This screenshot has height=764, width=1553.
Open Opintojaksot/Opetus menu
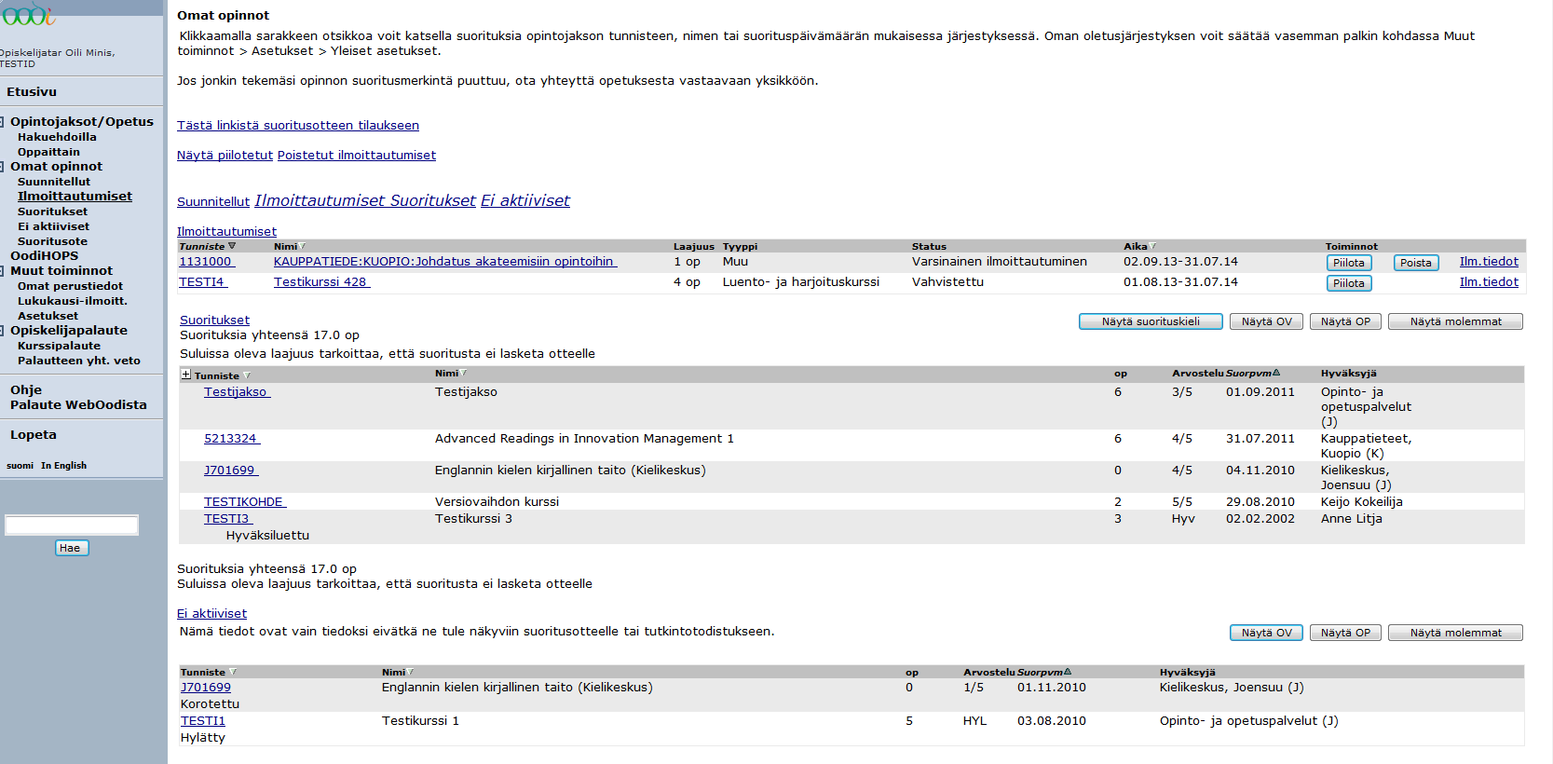click(x=82, y=121)
